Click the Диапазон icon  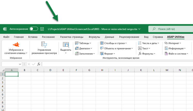click(77, 48)
